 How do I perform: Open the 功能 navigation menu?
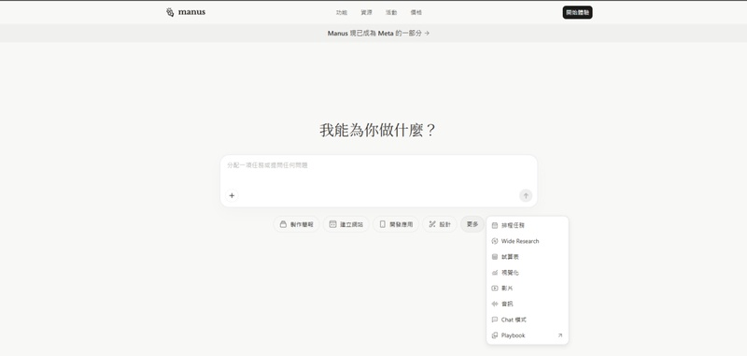pyautogui.click(x=342, y=13)
